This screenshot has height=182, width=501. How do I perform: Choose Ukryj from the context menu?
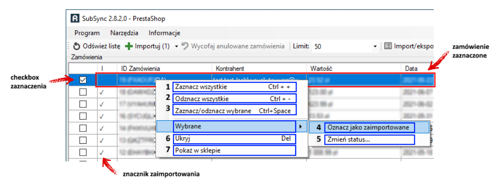(234, 139)
